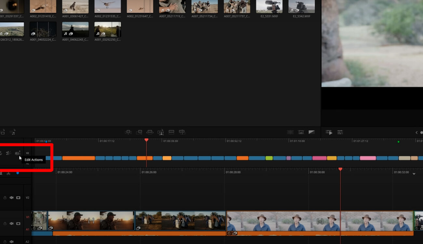Viewport: 423px width, 244px height.
Task: Select media clip A002_01231418_C thumbnail
Action: (43, 7)
